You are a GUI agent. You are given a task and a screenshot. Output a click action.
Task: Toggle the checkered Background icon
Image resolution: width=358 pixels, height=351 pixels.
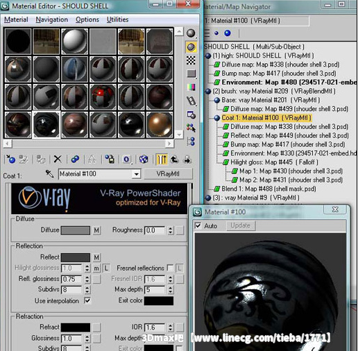(x=191, y=60)
